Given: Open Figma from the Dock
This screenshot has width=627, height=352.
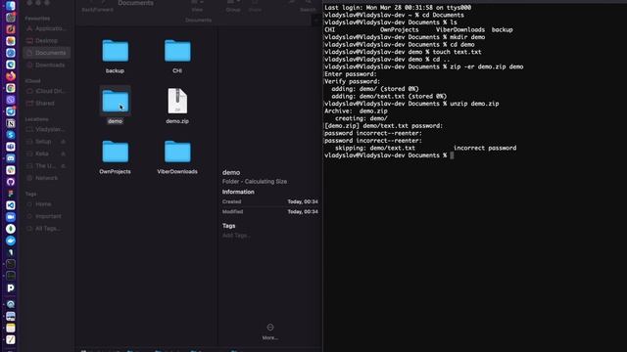Looking at the screenshot, I should pos(11,194).
